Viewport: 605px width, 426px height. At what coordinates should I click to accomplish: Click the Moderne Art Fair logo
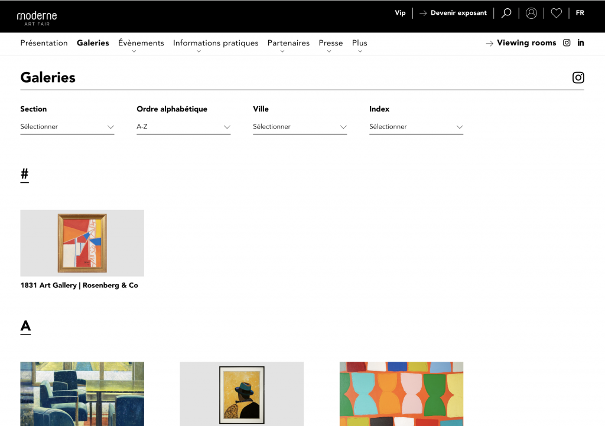37,17
